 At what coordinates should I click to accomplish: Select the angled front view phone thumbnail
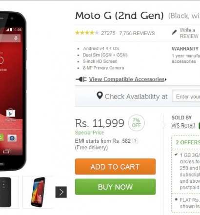pyautogui.click(x=38, y=192)
